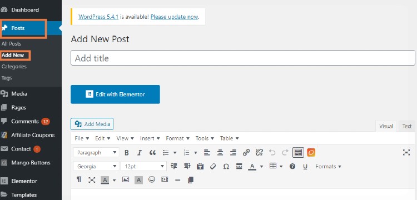This screenshot has width=417, height=200.
Task: Open the Insert menu in editor
Action: pos(150,138)
